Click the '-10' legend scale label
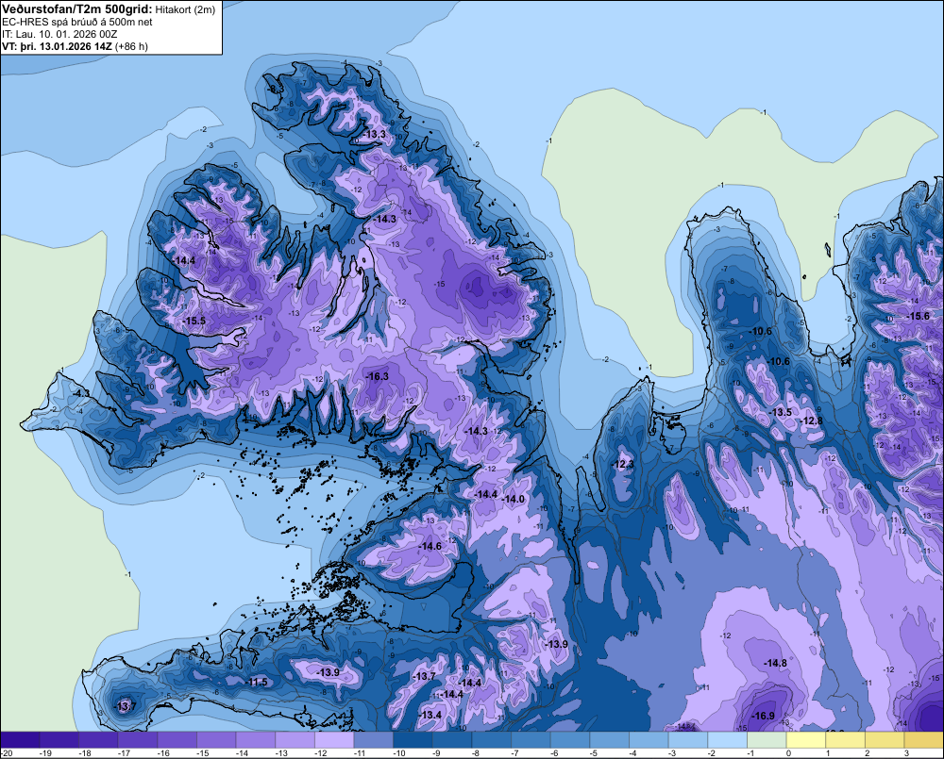This screenshot has width=944, height=759. tap(398, 753)
